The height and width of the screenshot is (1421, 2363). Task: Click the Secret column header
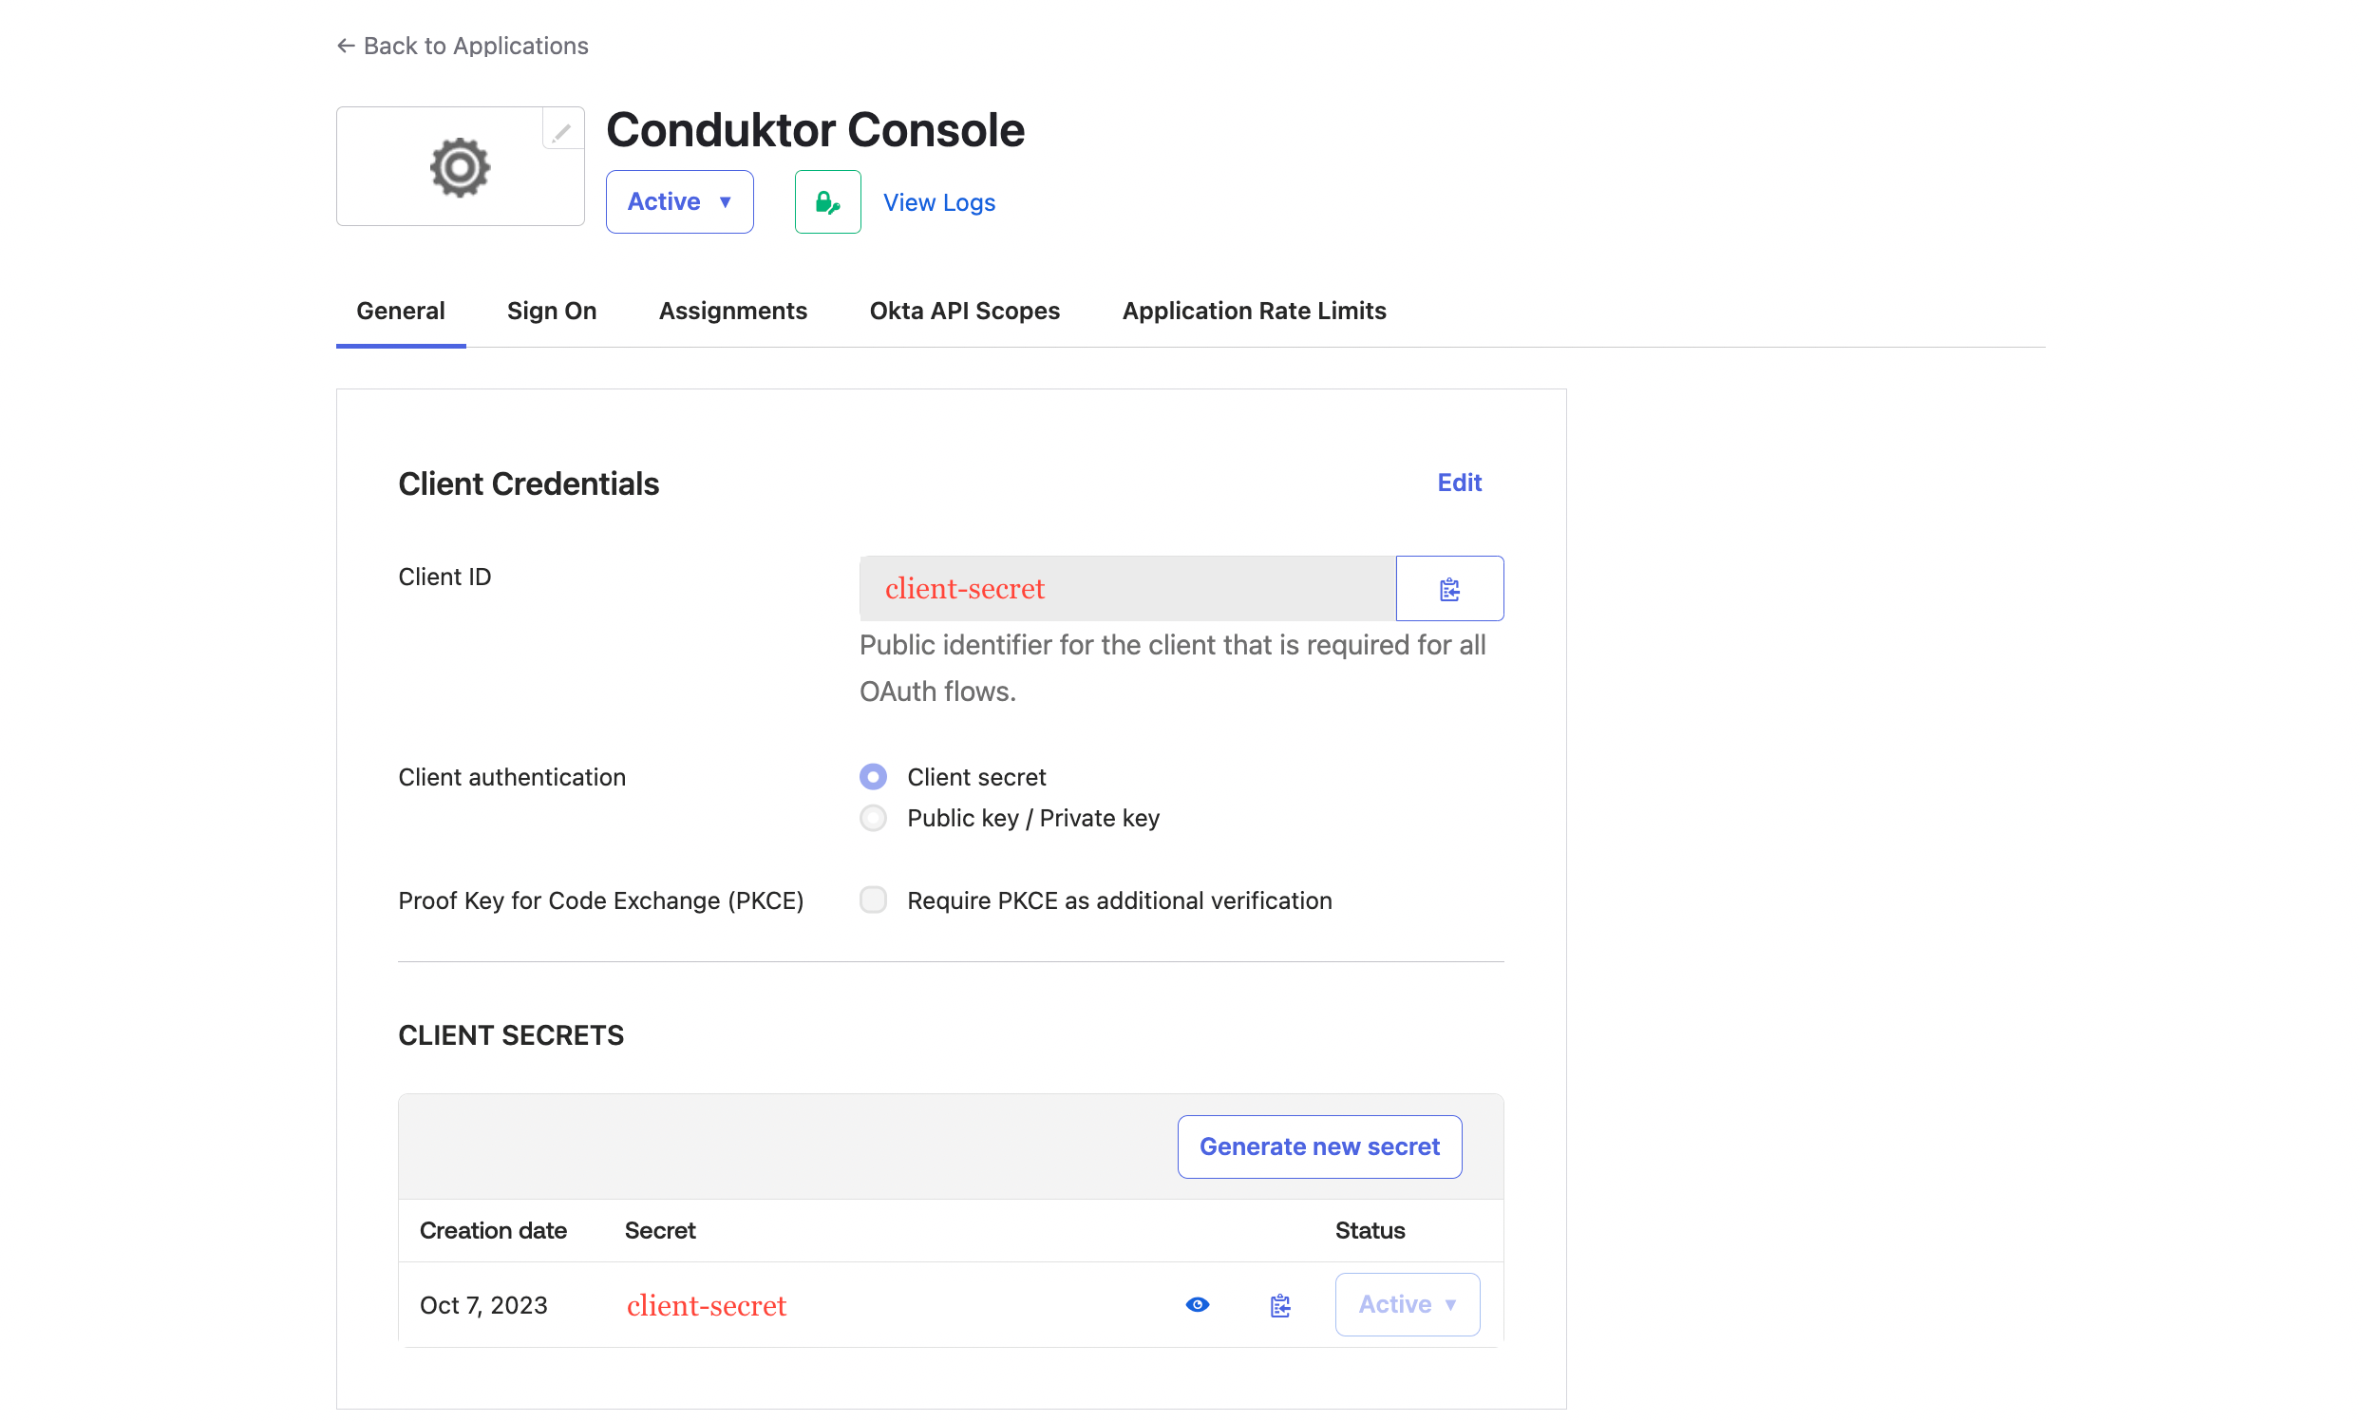coord(660,1230)
